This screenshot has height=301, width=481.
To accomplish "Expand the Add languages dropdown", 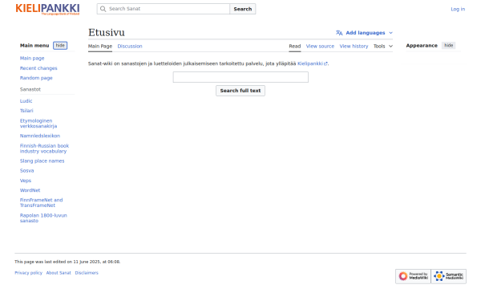I will click(x=365, y=33).
